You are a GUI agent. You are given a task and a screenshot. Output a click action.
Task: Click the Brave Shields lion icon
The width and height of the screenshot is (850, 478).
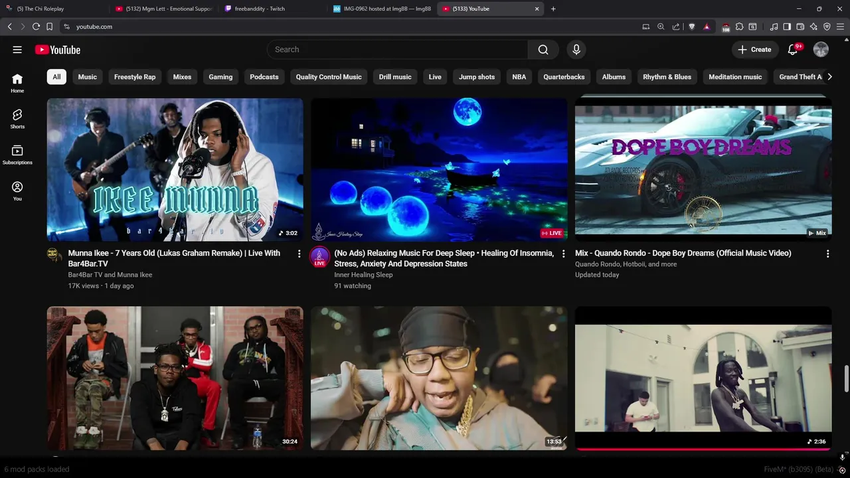tap(691, 27)
